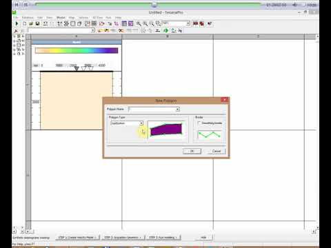Image resolution: width=331 pixels, height=248 pixels.
Task: Click the Open folder toolbar icon
Action: click(31, 23)
